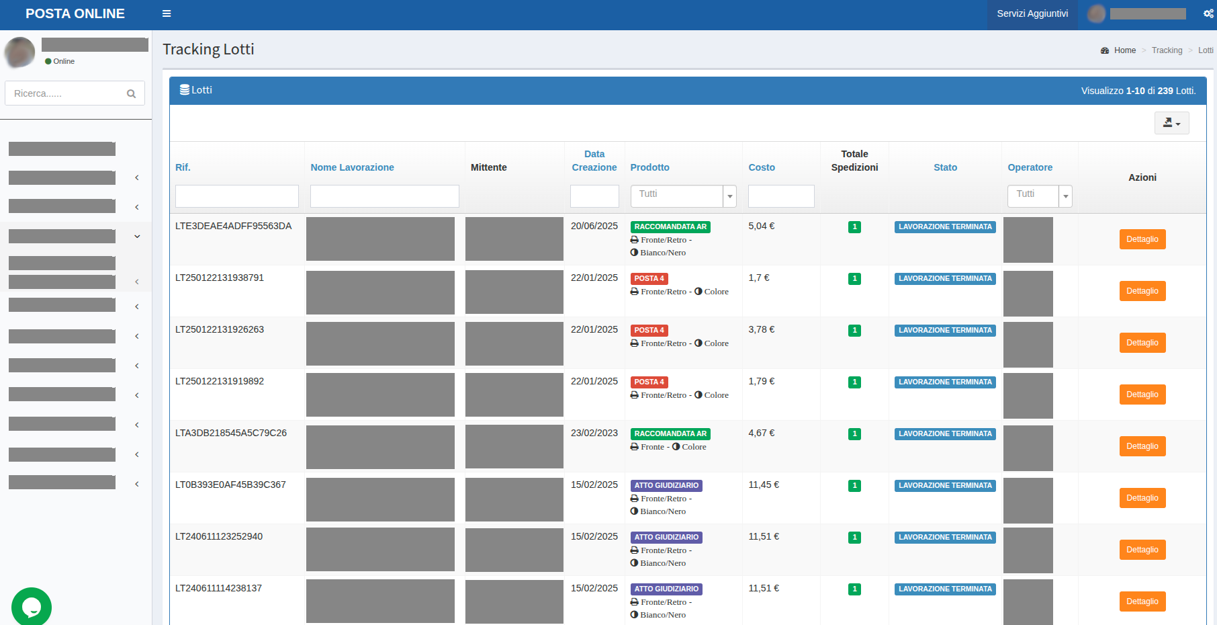Expand the first collapsed sidebar menu chevron

(137, 177)
